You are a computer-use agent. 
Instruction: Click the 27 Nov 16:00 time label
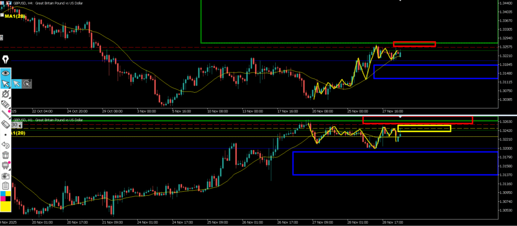(x=393, y=111)
